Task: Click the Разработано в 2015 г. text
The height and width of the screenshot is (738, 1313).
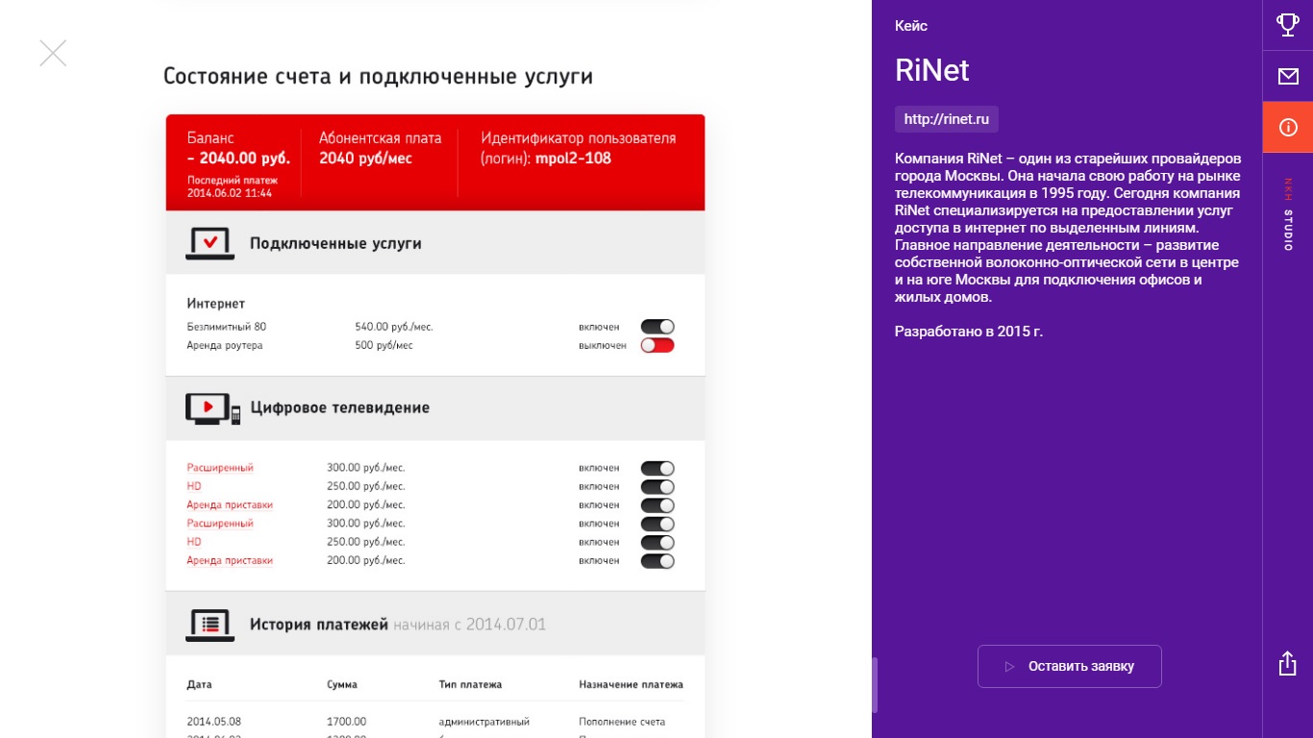Action: tap(969, 332)
